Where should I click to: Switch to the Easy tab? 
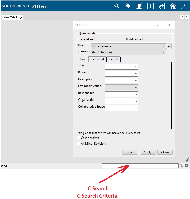point(83,59)
